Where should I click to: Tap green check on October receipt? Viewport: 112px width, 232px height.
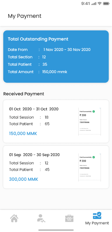[94, 111]
